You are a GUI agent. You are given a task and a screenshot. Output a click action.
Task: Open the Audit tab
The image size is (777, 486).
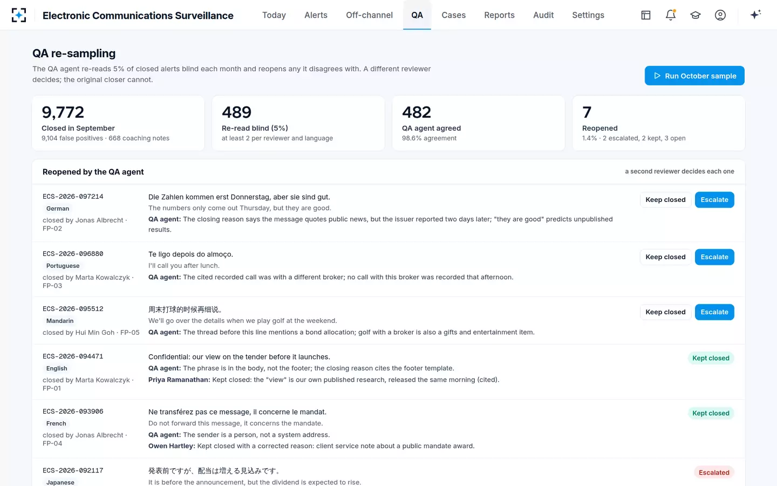pyautogui.click(x=543, y=15)
